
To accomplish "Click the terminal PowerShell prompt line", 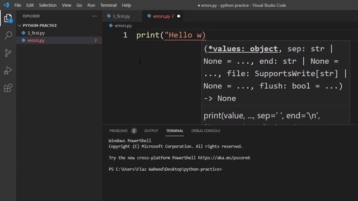I will [165, 169].
